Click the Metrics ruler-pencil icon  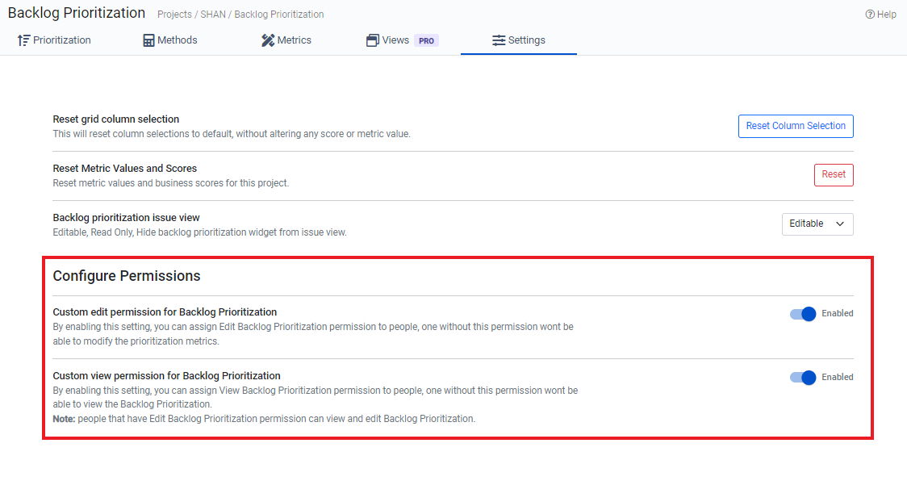coord(268,40)
